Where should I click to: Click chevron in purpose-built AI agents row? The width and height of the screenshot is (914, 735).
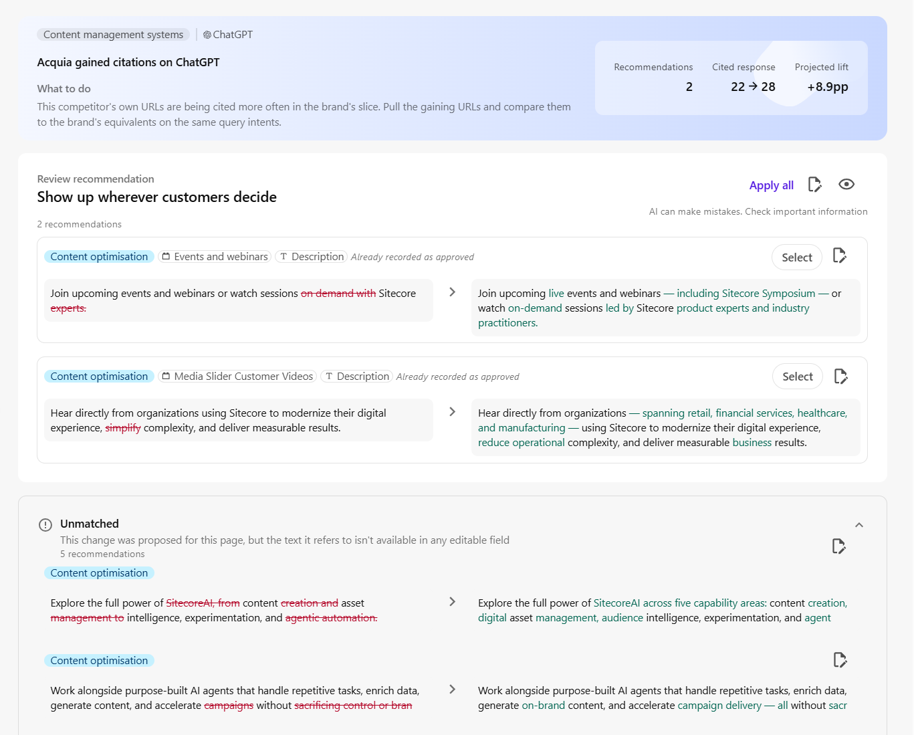tap(453, 690)
